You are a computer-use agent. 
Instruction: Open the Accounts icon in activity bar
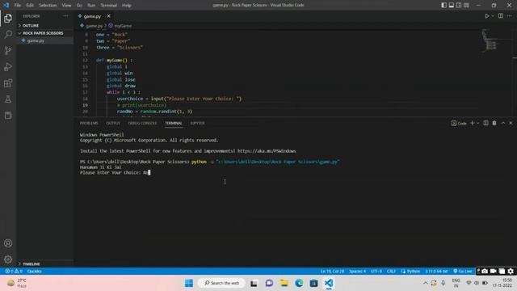coord(8,243)
